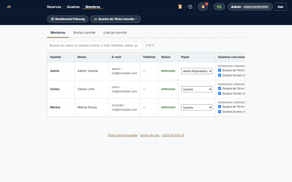Focus the member search input field
Image resolution: width=292 pixels, height=182 pixels.
click(x=95, y=45)
